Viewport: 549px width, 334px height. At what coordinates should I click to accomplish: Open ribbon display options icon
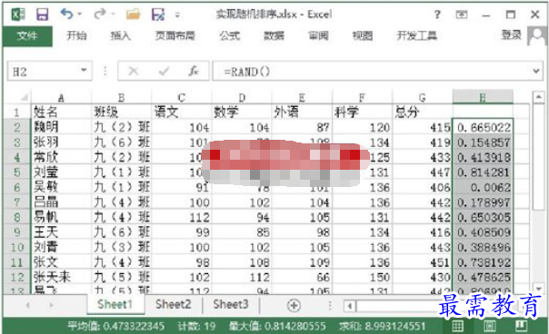click(462, 15)
